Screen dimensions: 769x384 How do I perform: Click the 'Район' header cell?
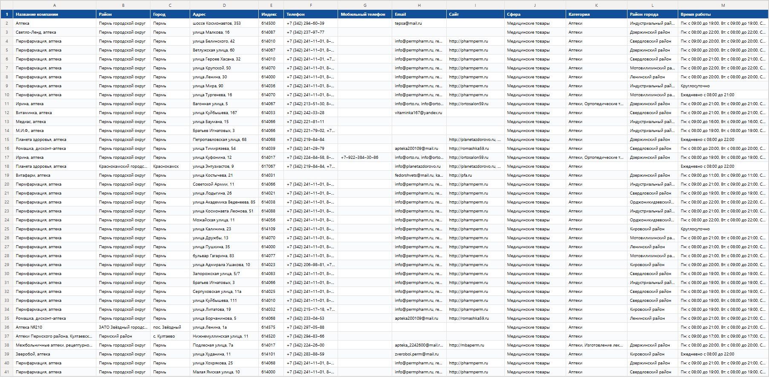(123, 14)
